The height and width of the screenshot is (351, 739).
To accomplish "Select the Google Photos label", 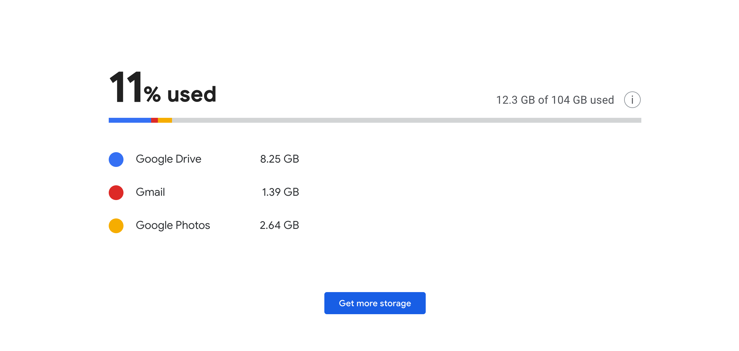I will point(173,225).
